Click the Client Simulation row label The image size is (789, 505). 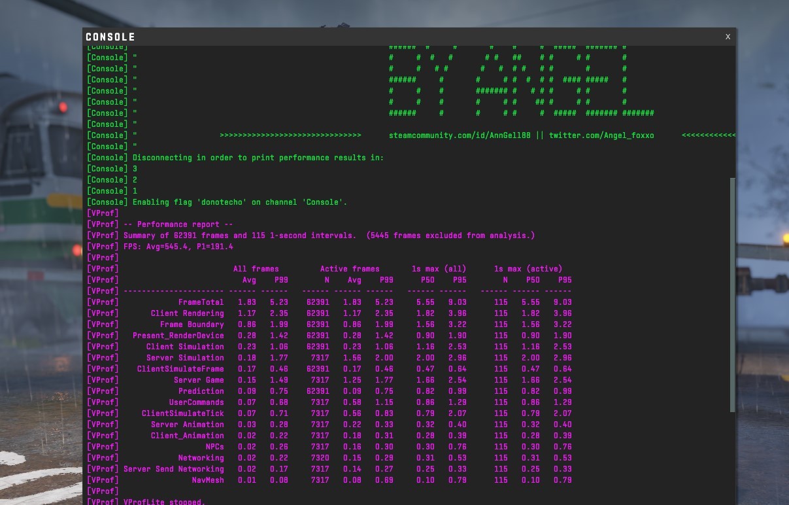point(185,347)
